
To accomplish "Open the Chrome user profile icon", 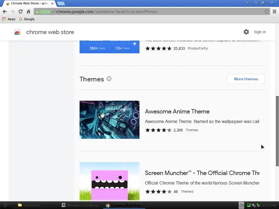I will tap(247, 2).
